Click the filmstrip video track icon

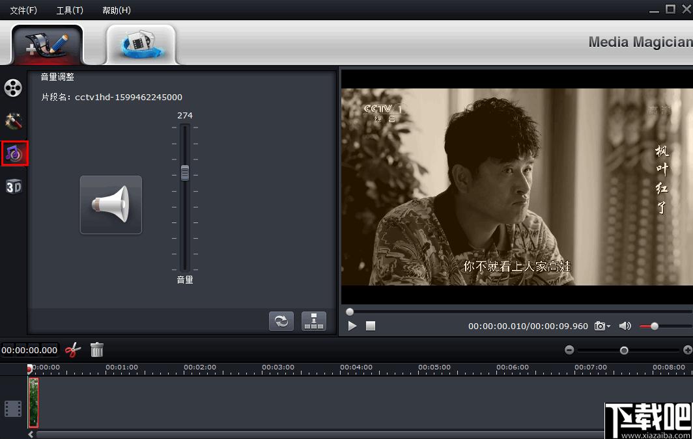13,408
